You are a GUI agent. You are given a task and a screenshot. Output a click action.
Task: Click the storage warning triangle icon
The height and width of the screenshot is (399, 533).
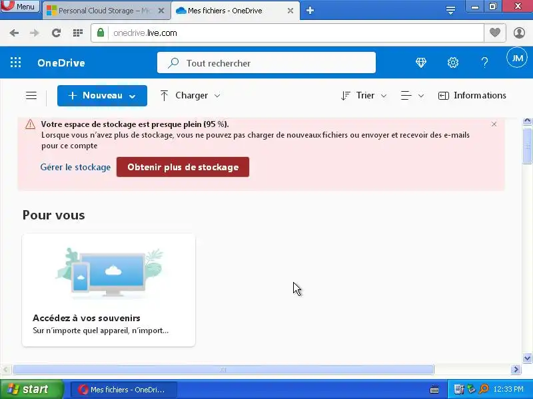coord(30,124)
